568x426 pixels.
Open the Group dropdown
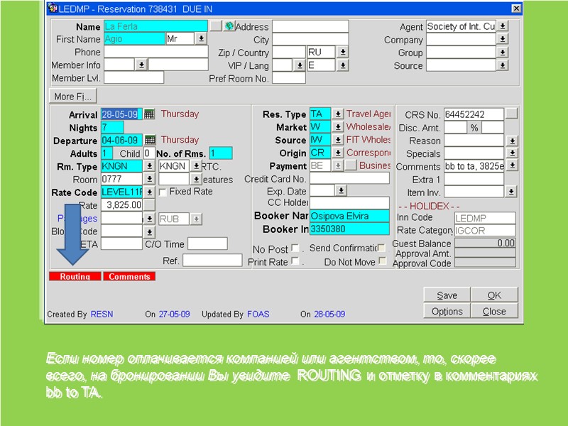pos(503,53)
